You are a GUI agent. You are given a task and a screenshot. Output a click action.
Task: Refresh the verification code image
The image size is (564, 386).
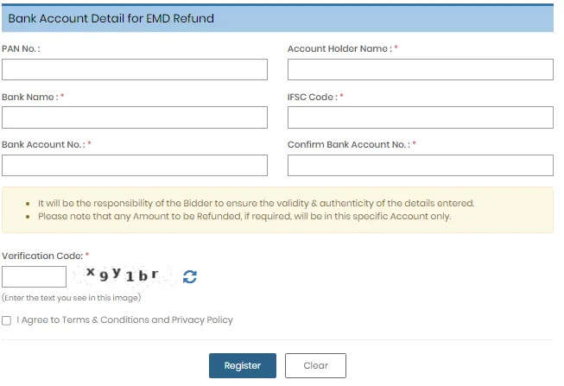(190, 277)
